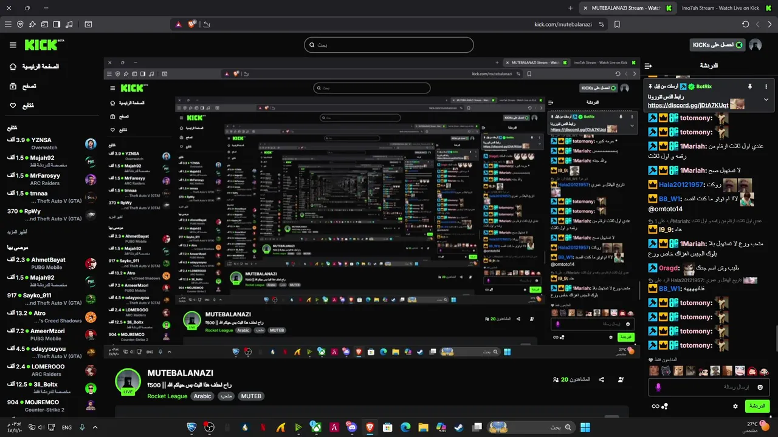
Task: Select the MUTEB tag
Action: tap(251, 396)
